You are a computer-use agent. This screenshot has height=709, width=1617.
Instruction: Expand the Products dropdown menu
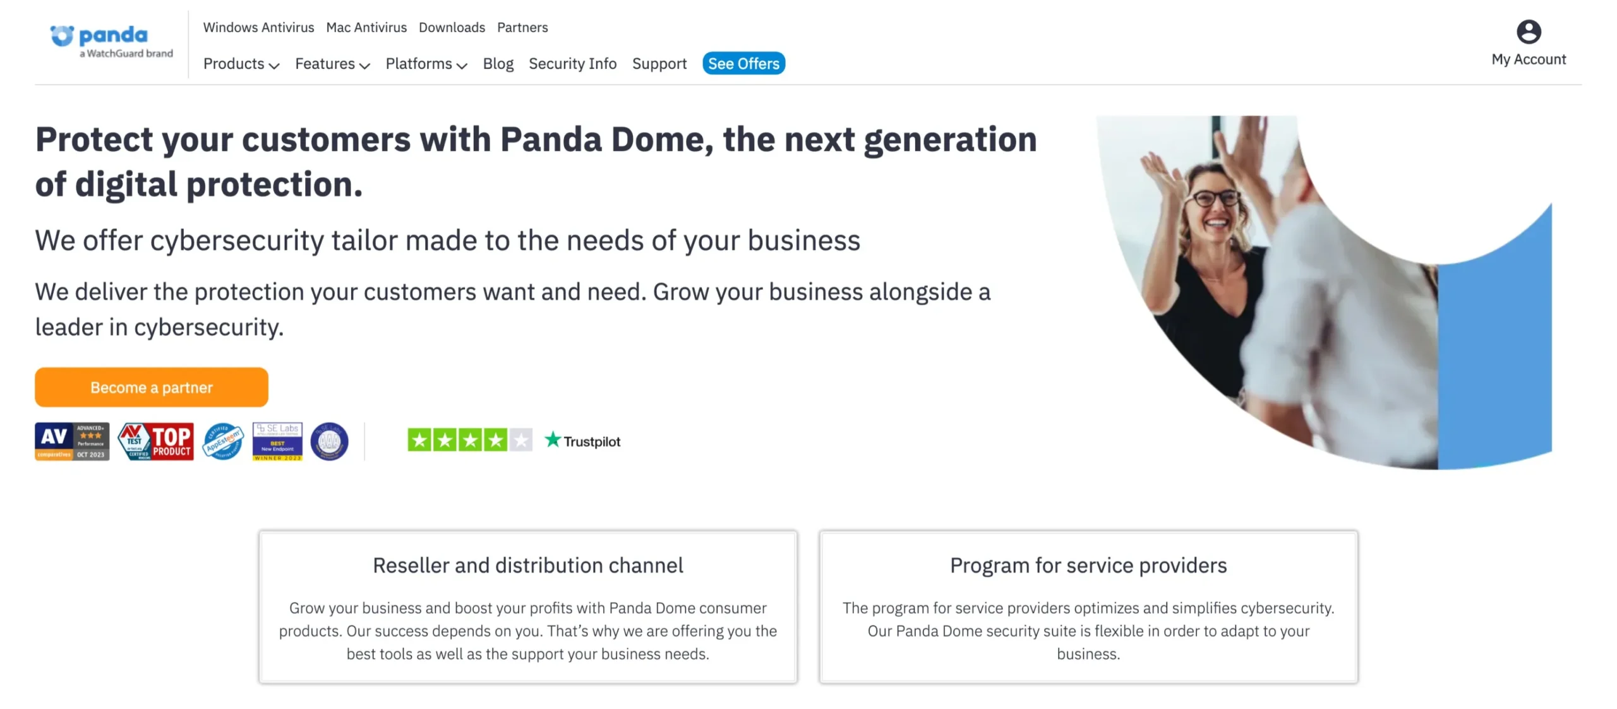click(241, 64)
